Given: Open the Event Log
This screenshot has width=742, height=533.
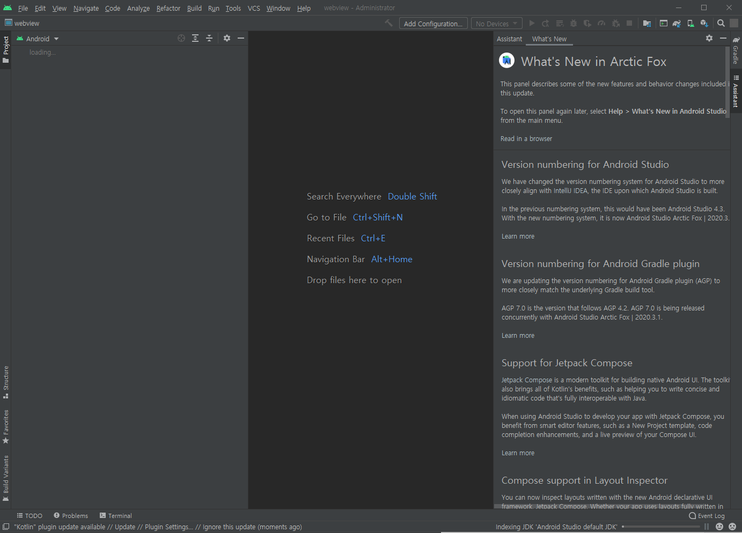Looking at the screenshot, I should click(x=707, y=515).
